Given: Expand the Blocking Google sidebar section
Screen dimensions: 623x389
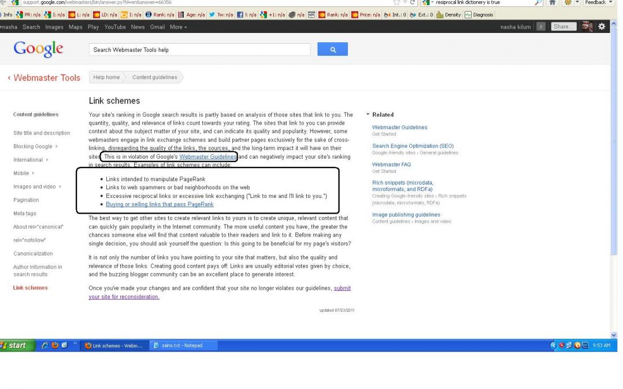Looking at the screenshot, I should [x=57, y=146].
